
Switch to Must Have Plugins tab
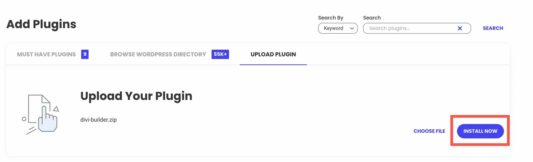point(46,54)
